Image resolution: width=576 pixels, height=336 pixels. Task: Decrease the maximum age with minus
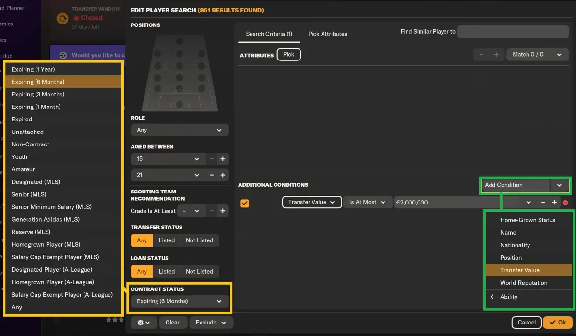212,175
